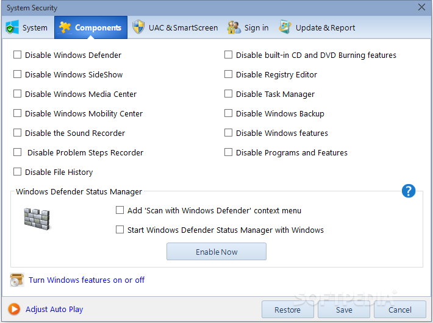Enable Disable Windows Defender checkbox
Image resolution: width=433 pixels, height=323 pixels.
coord(18,55)
